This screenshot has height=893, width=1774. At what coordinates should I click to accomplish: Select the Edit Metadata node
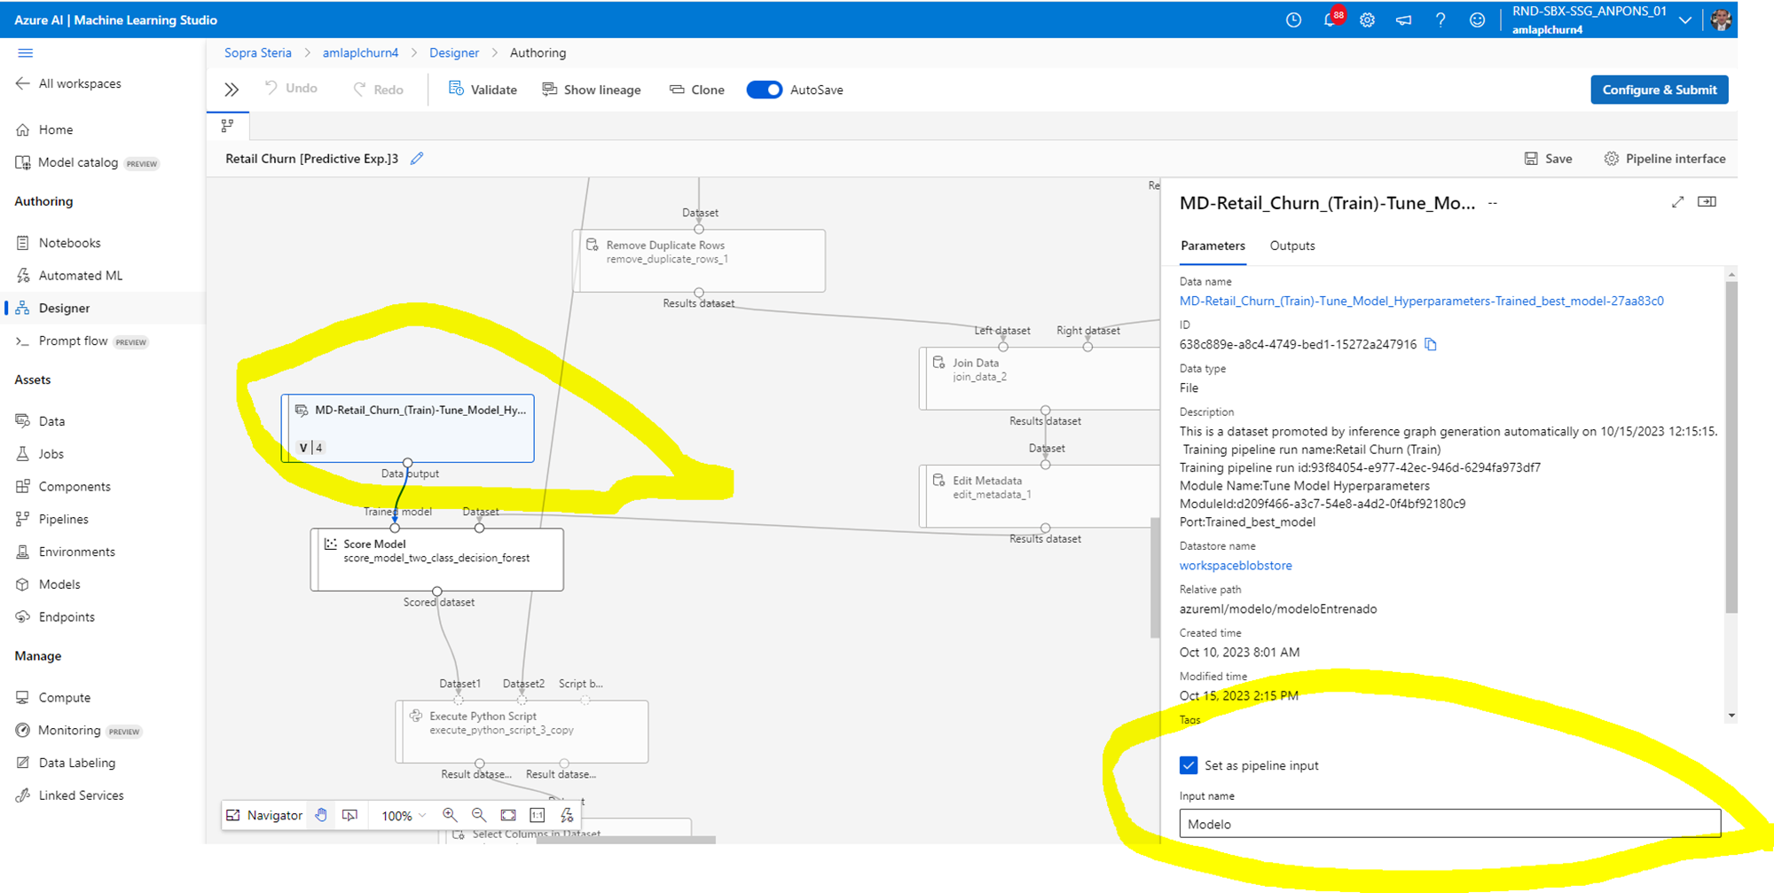tap(1040, 497)
